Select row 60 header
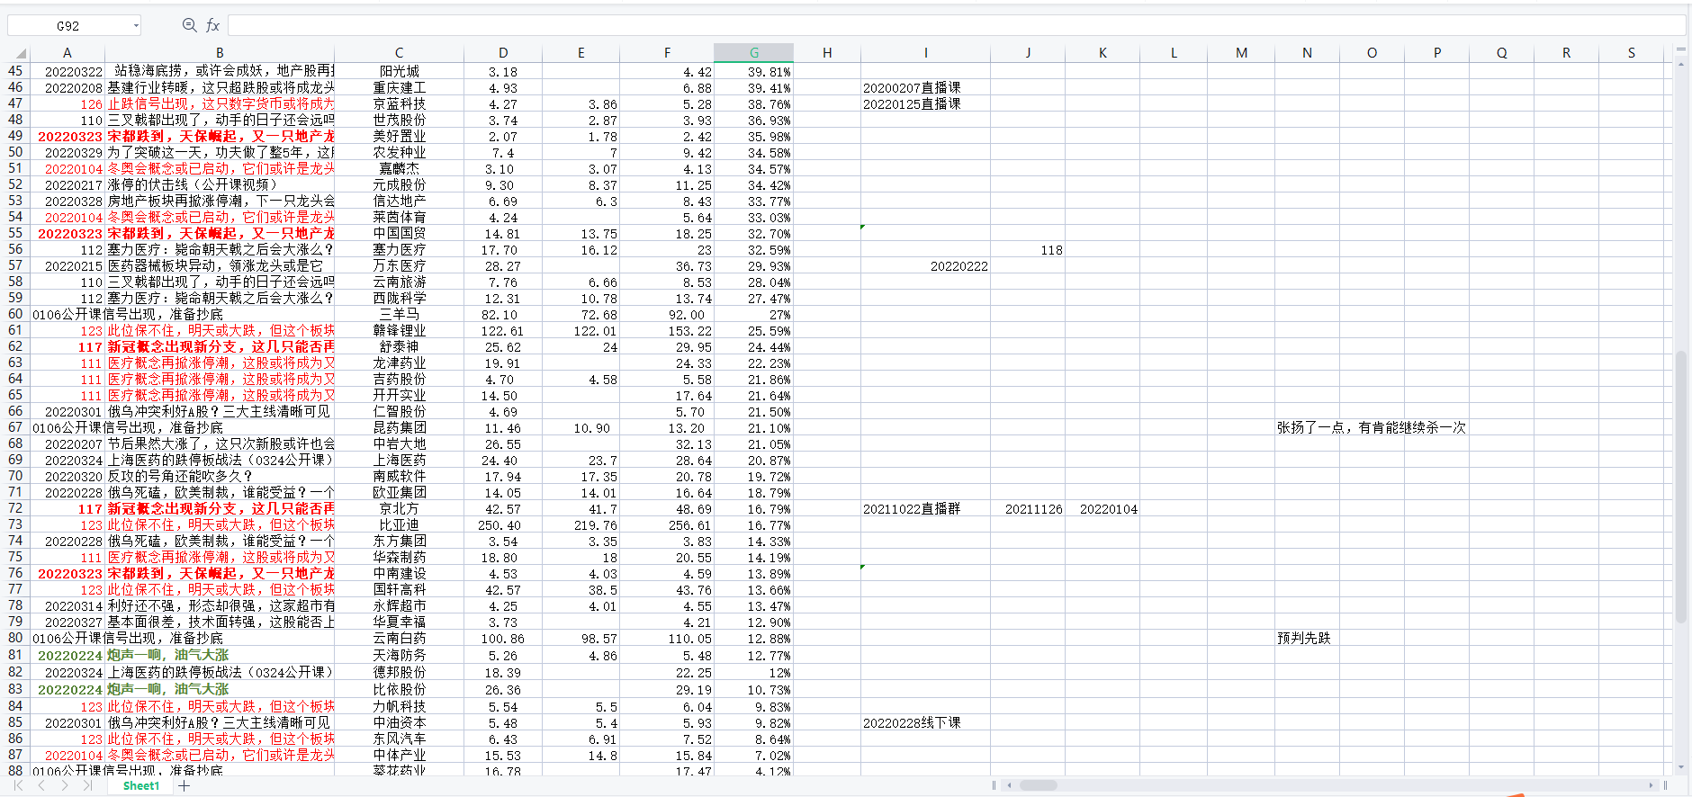 tap(15, 314)
